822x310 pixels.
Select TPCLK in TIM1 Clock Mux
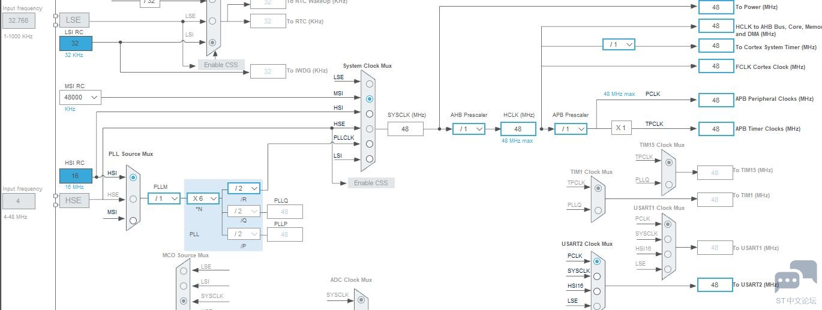tap(598, 188)
